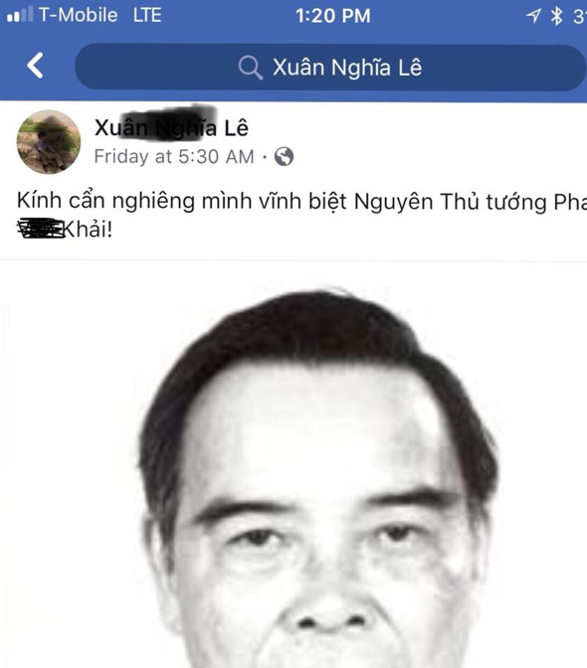Screen dimensions: 587x668
Task: Click the globe public privacy icon
Action: coord(284,156)
